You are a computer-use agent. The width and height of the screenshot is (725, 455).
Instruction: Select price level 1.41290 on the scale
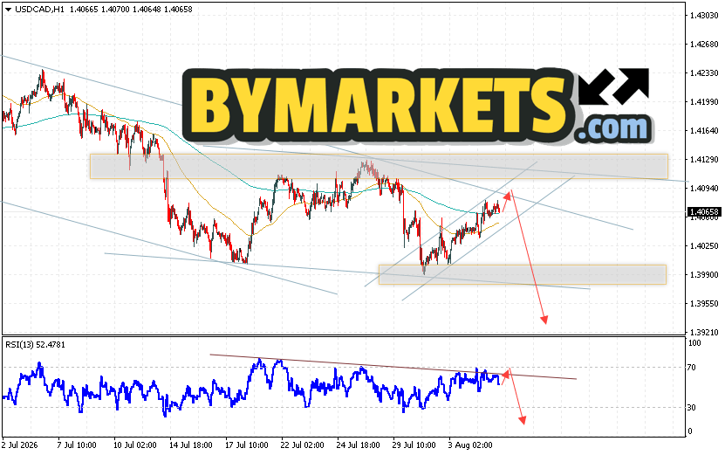704,159
